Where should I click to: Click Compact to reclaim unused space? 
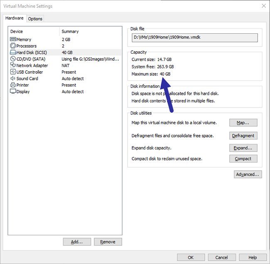click(x=243, y=159)
